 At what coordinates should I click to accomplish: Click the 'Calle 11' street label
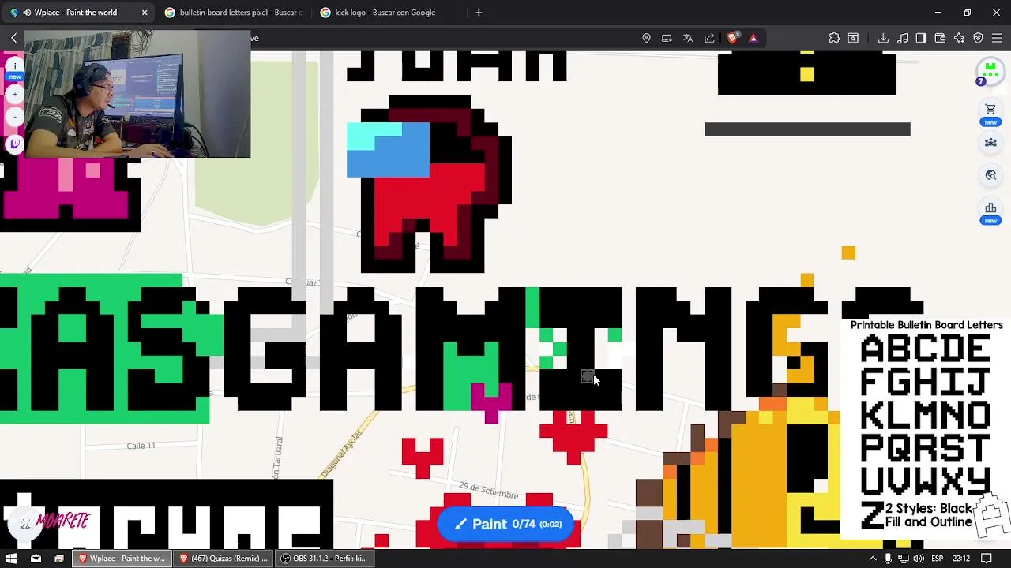click(x=141, y=446)
